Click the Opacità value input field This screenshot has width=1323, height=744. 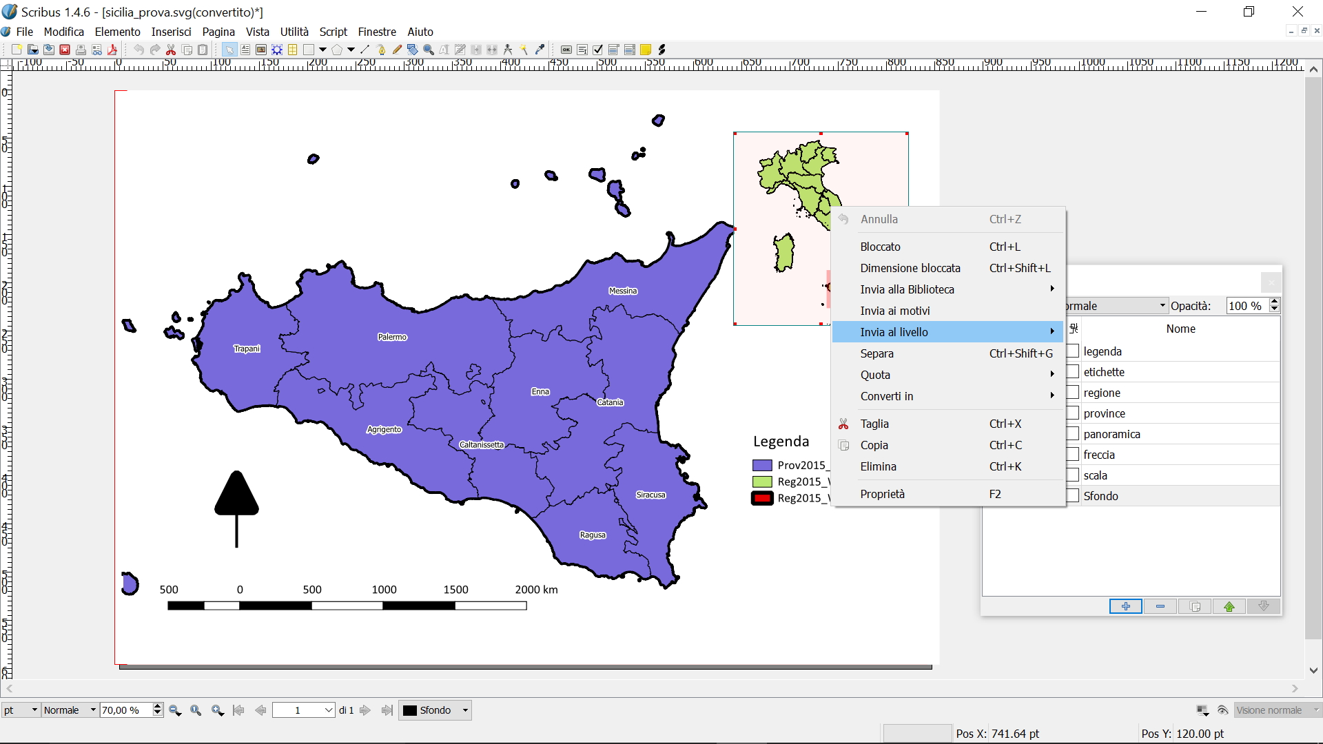(x=1246, y=306)
